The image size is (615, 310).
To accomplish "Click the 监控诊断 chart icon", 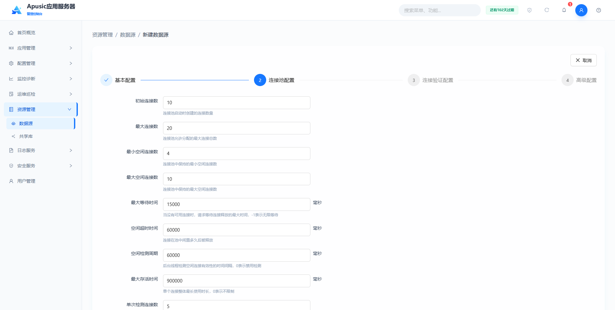I will (x=11, y=79).
